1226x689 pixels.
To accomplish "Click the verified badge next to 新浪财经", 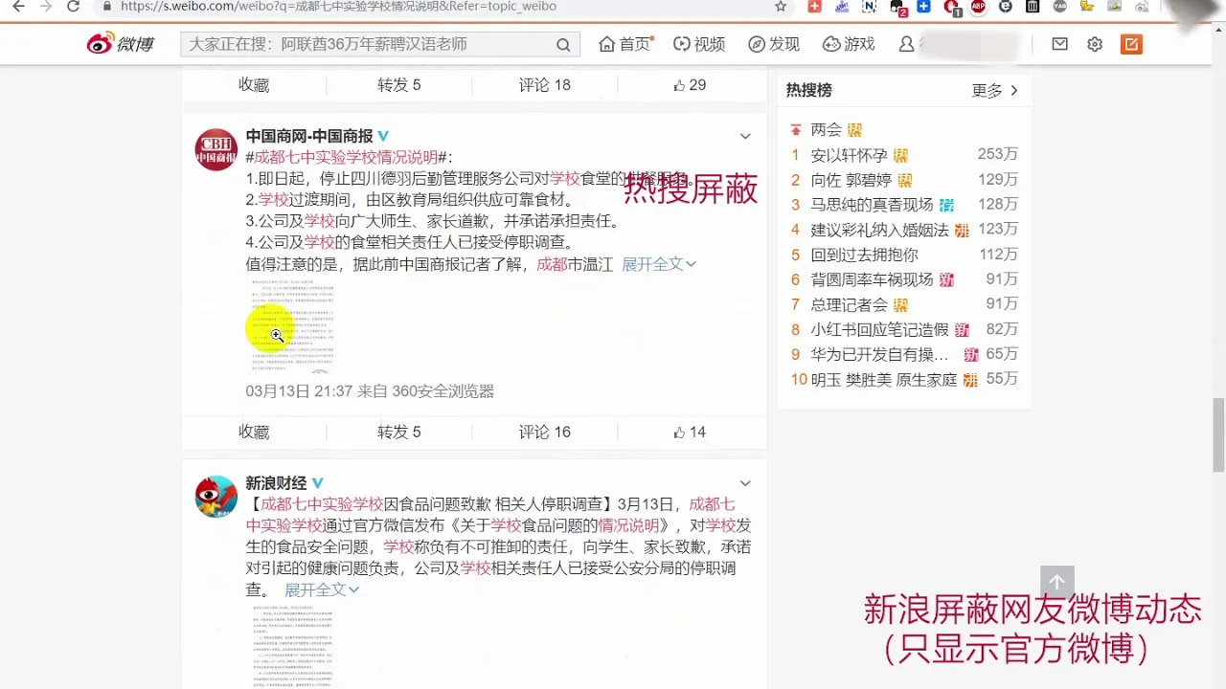I will point(318,483).
